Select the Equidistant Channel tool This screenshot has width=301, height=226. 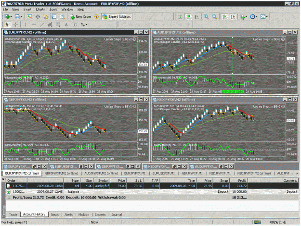tap(50, 25)
